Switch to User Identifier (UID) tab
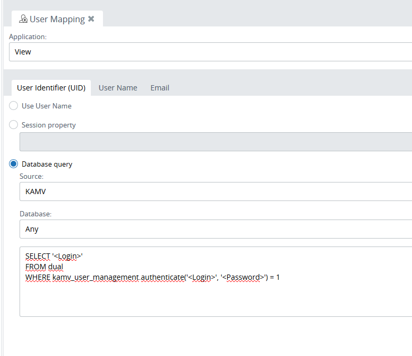The width and height of the screenshot is (412, 356). click(51, 88)
